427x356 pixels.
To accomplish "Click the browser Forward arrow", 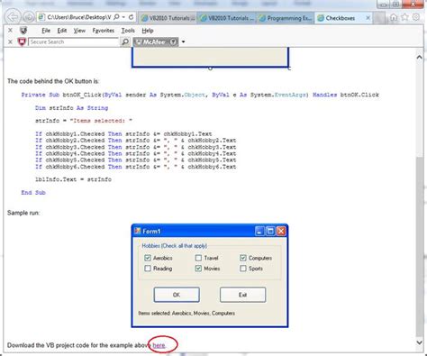I will (29, 17).
